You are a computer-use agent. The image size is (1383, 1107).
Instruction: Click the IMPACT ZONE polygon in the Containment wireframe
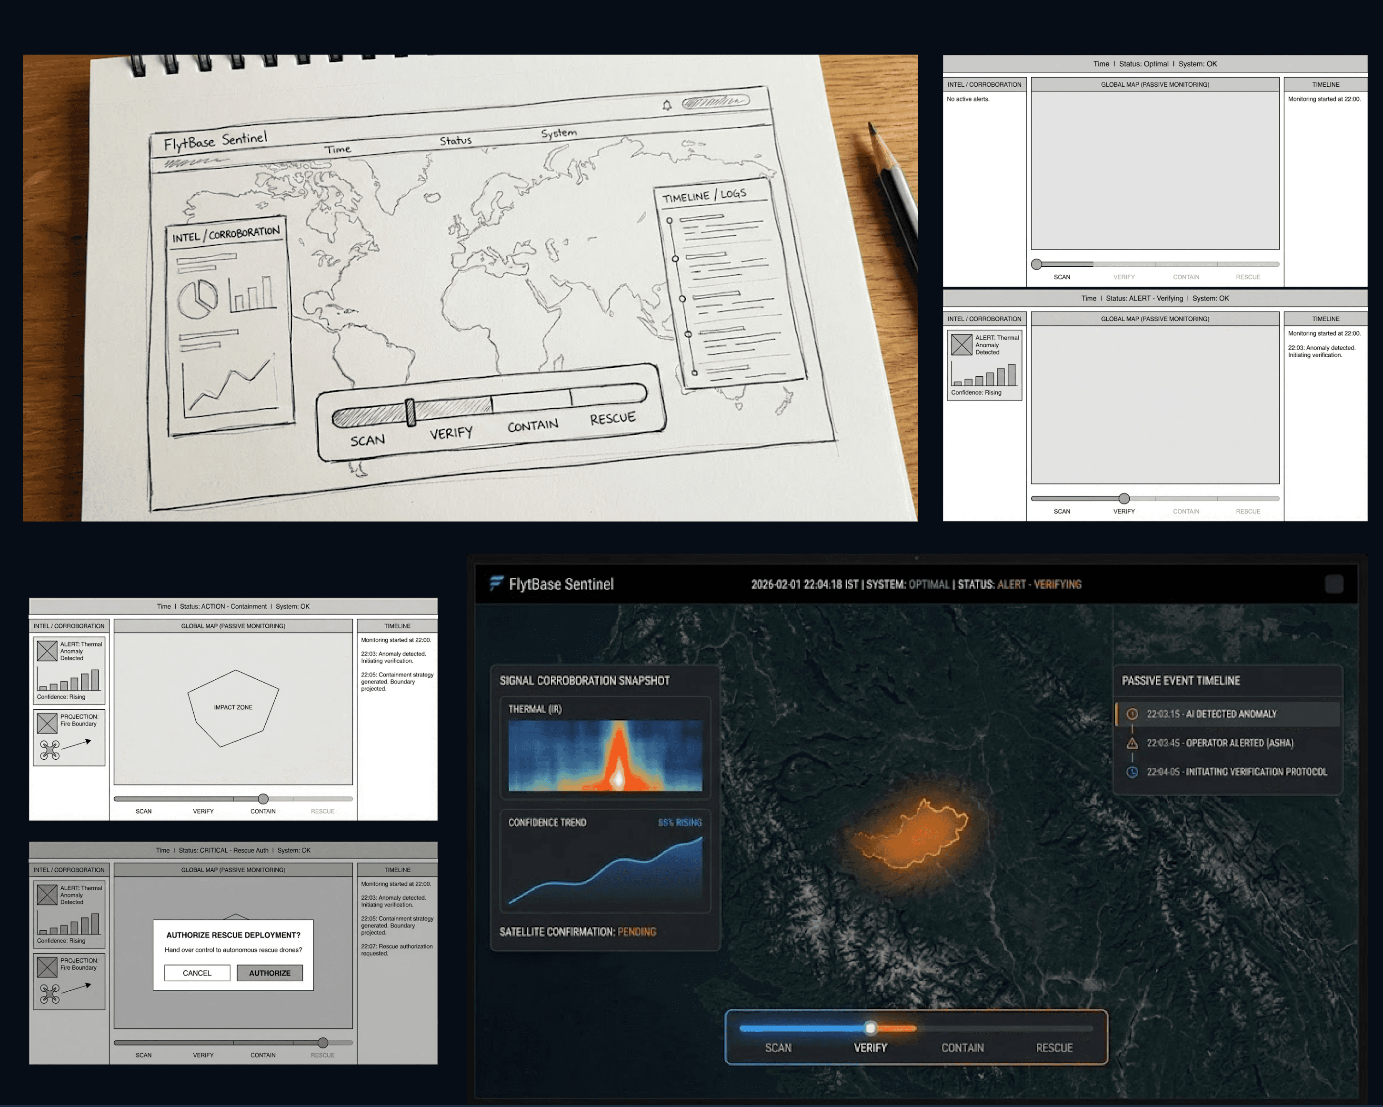coord(233,707)
